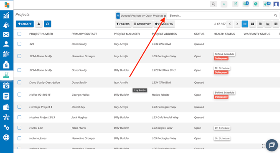The height and width of the screenshot is (153, 280).
Task: Open the envelope mail icon in sidebar
Action: click(6, 34)
